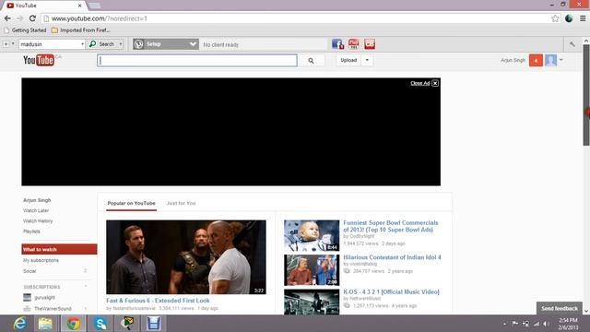Image resolution: width=590 pixels, height=332 pixels.
Task: Open Hilarious Contestant of Indian Idol 4 title
Action: 392,257
